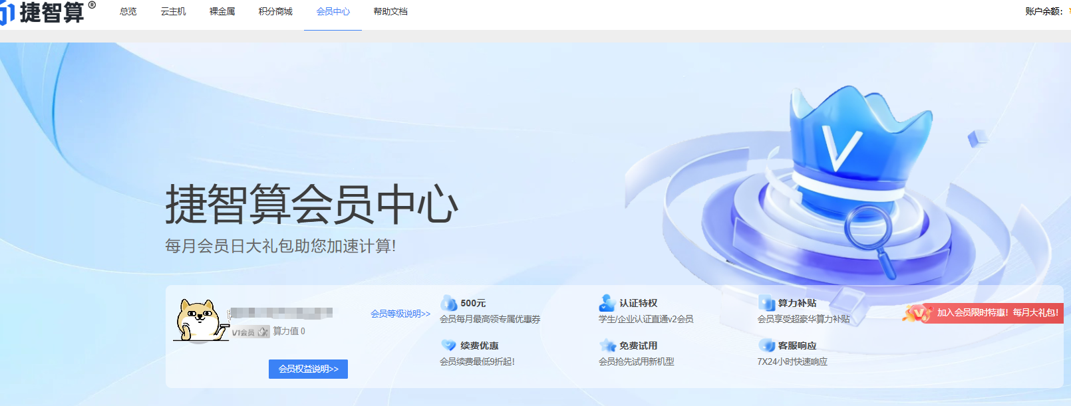The width and height of the screenshot is (1071, 406).
Task: Click the 500元 coupon benefit icon
Action: [x=449, y=303]
